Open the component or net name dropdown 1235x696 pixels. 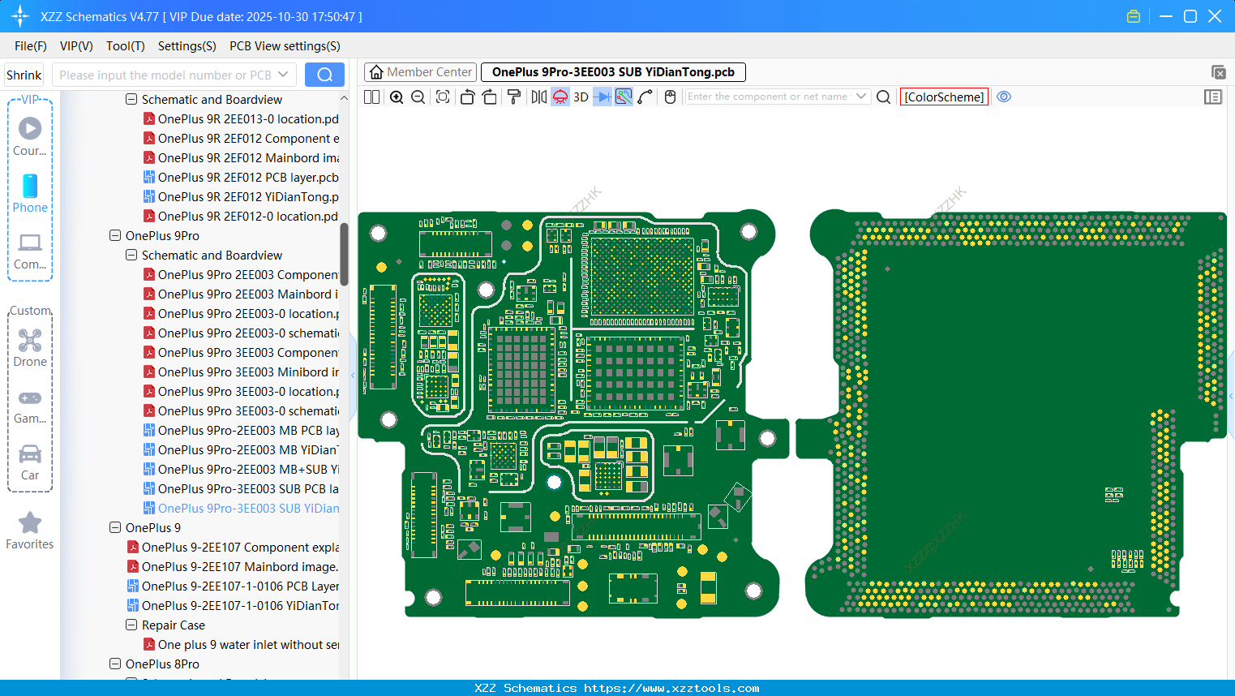tap(861, 97)
